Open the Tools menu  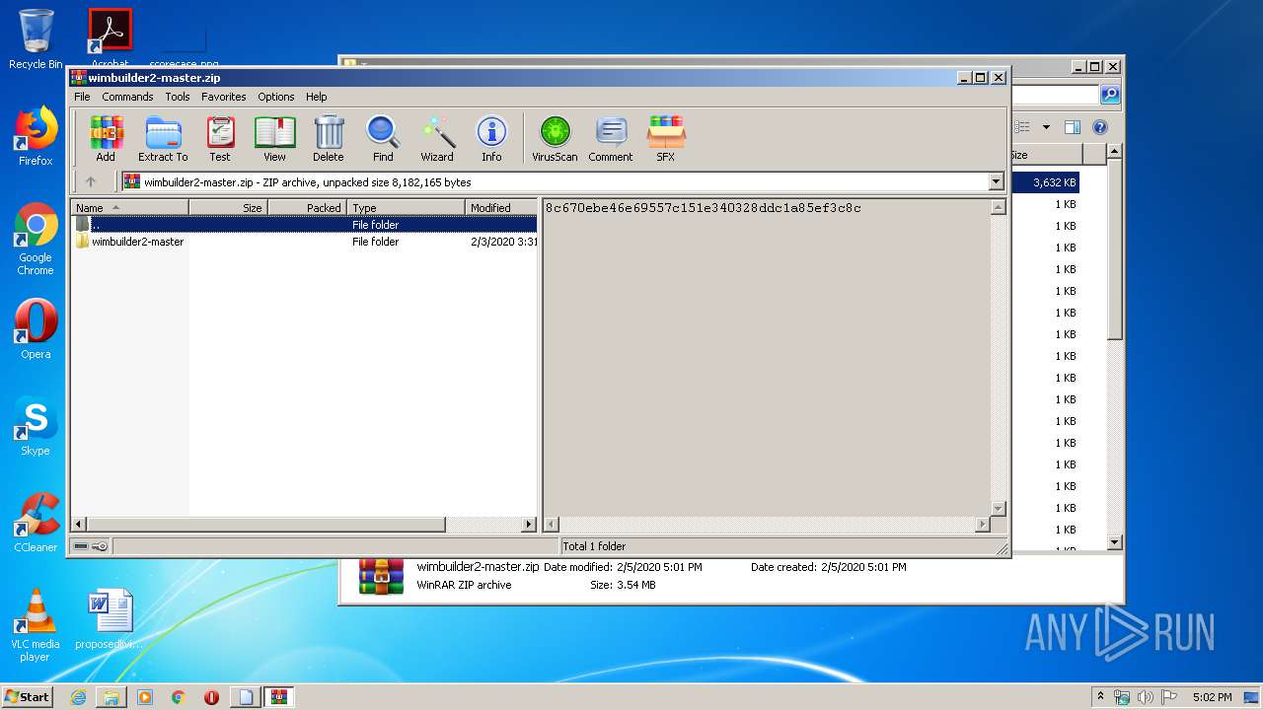(178, 97)
